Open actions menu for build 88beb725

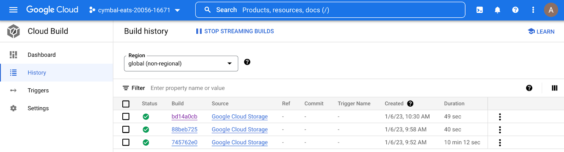point(500,129)
